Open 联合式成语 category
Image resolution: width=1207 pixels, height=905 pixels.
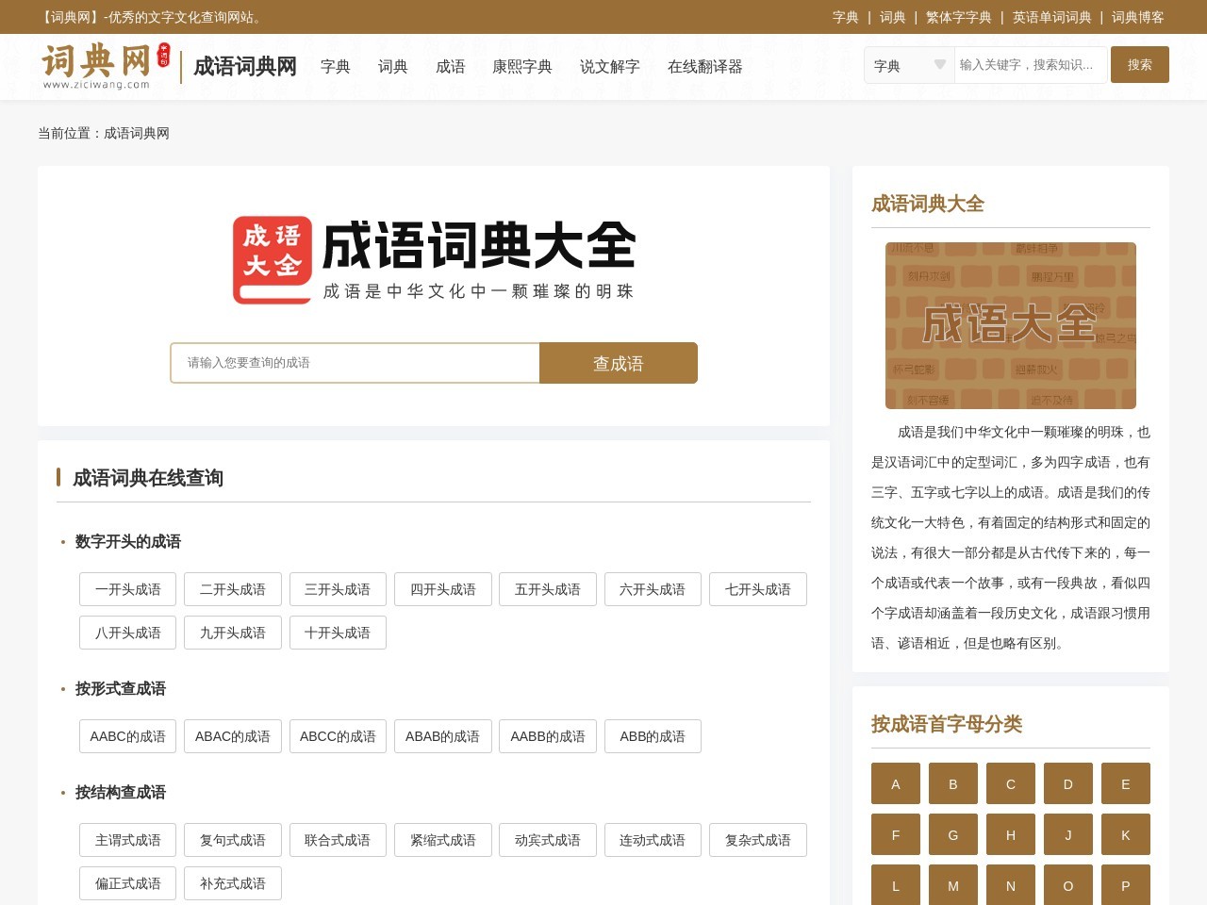pyautogui.click(x=338, y=840)
